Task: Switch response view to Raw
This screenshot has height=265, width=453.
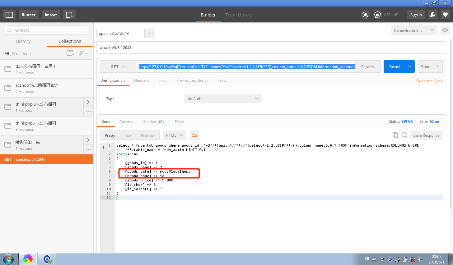Action: (128, 135)
